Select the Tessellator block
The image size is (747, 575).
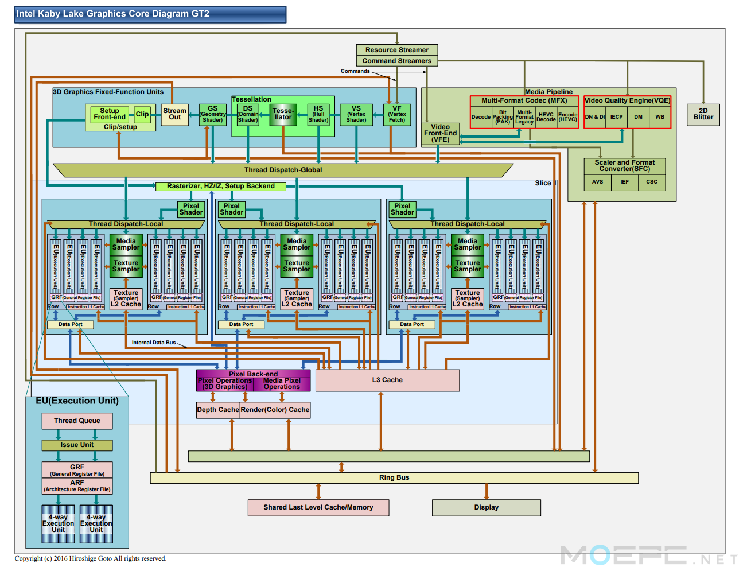point(283,114)
